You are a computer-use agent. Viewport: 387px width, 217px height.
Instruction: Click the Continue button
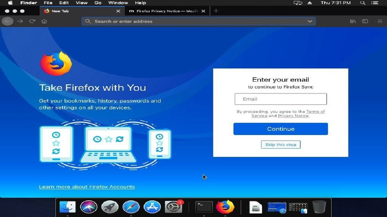281,129
